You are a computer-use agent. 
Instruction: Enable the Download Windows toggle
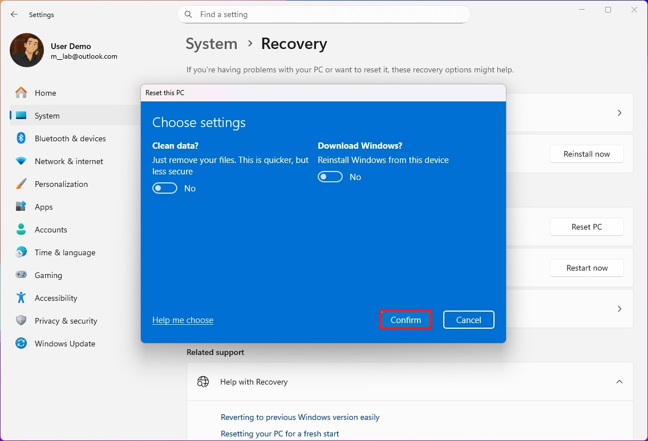point(330,177)
